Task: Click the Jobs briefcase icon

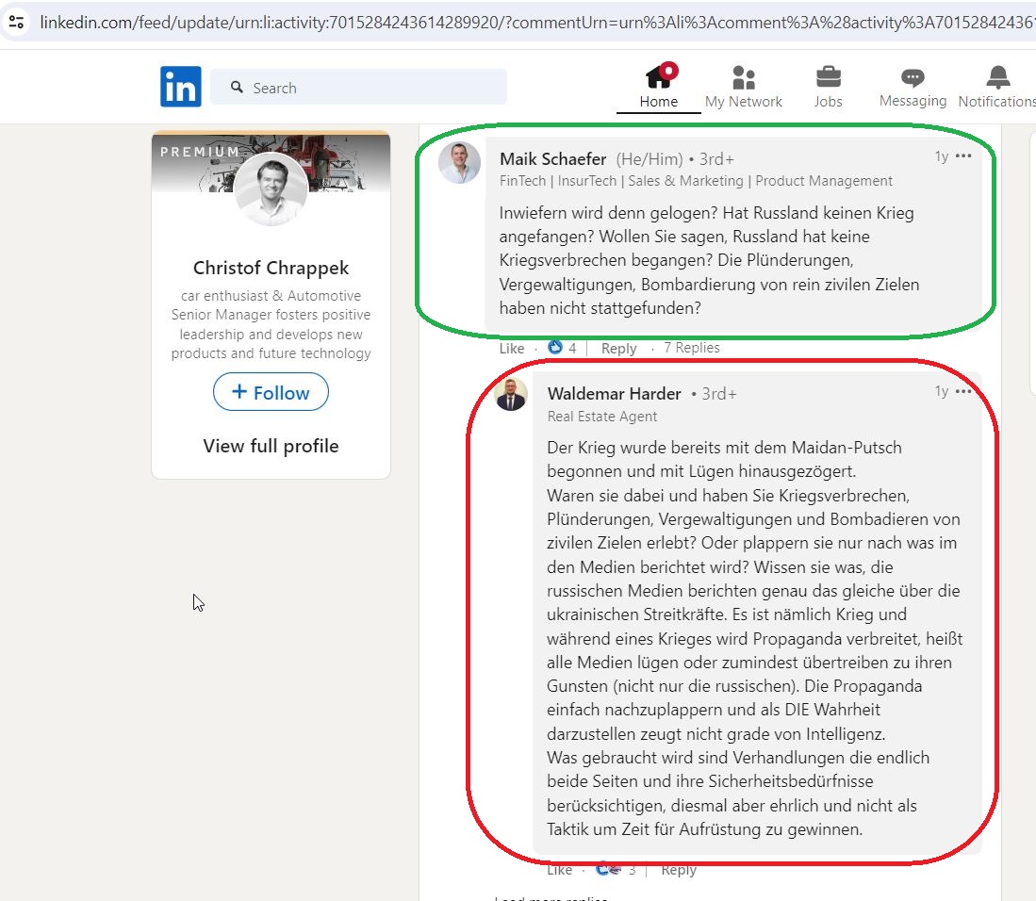Action: 828,77
